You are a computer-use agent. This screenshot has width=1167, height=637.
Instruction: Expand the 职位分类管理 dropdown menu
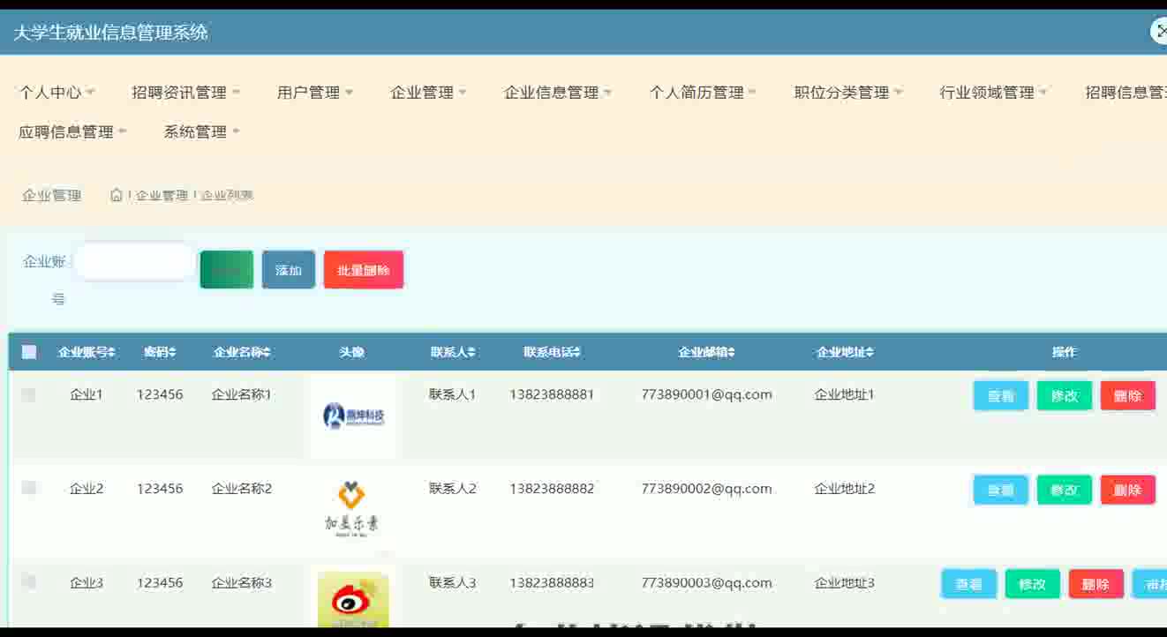pos(848,92)
